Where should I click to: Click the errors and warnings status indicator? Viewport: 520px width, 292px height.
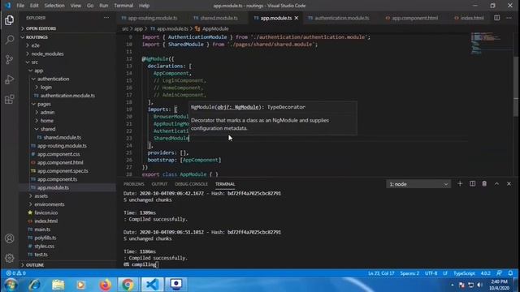point(16,273)
